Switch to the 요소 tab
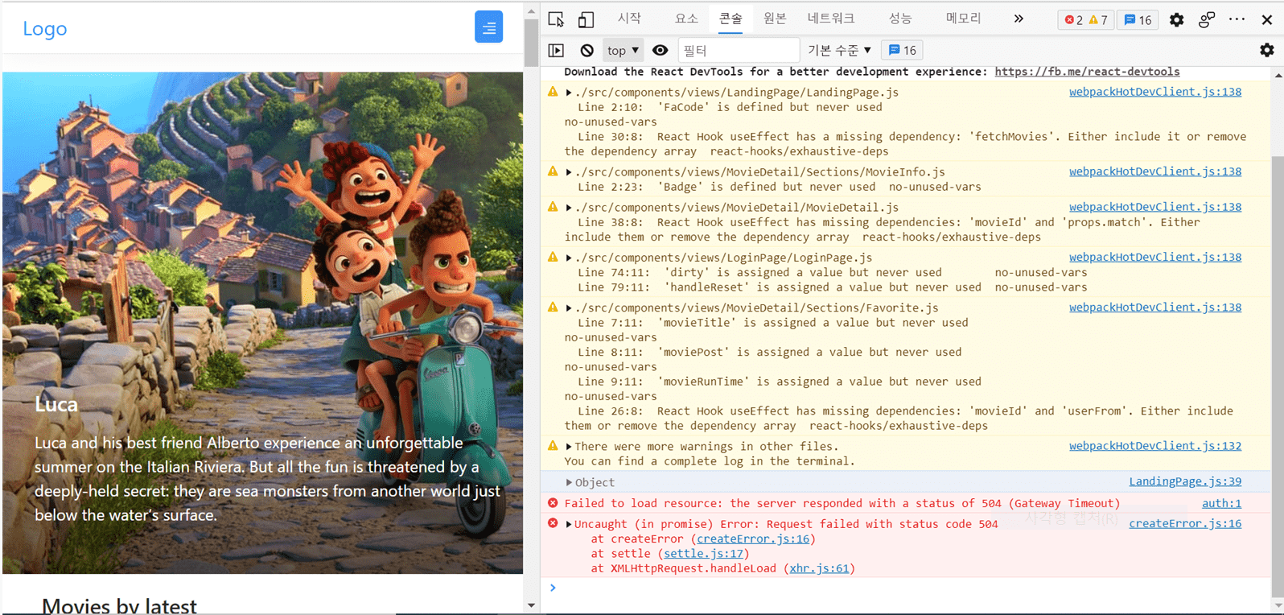The height and width of the screenshot is (615, 1284). click(x=686, y=19)
